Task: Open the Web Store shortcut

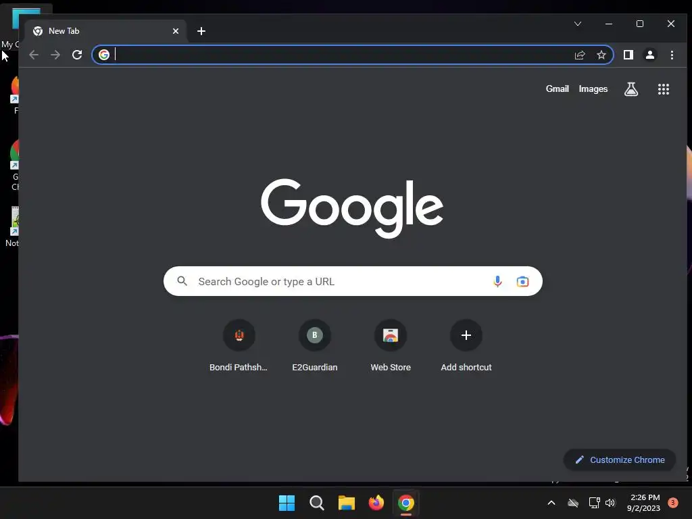Action: point(391,346)
